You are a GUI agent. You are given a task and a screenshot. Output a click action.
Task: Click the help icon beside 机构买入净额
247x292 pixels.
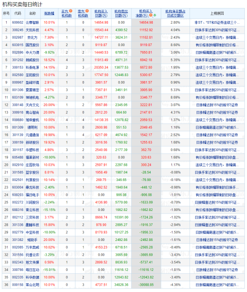pos(150,15)
